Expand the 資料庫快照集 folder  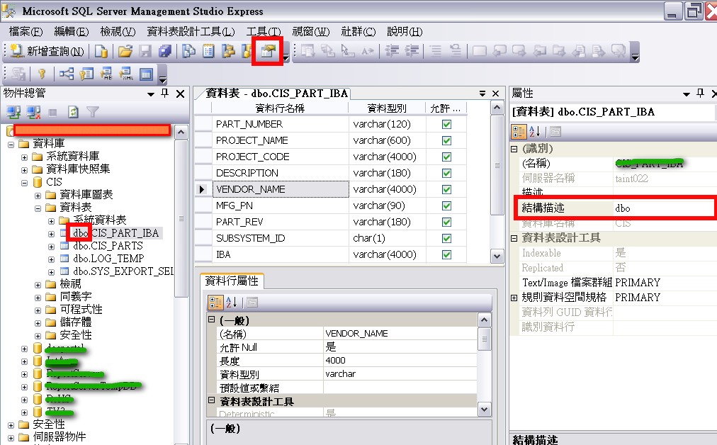(24, 170)
